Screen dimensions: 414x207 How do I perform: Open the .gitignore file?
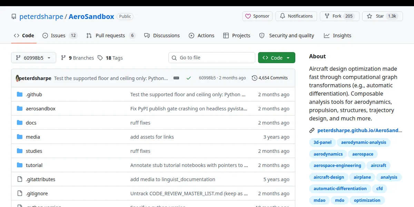tap(37, 194)
